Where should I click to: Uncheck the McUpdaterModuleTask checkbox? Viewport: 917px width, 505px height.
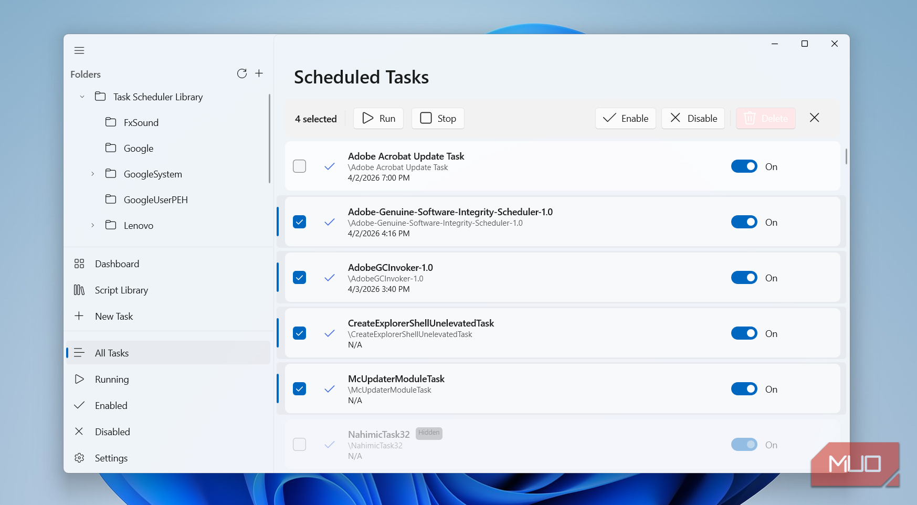pyautogui.click(x=300, y=389)
